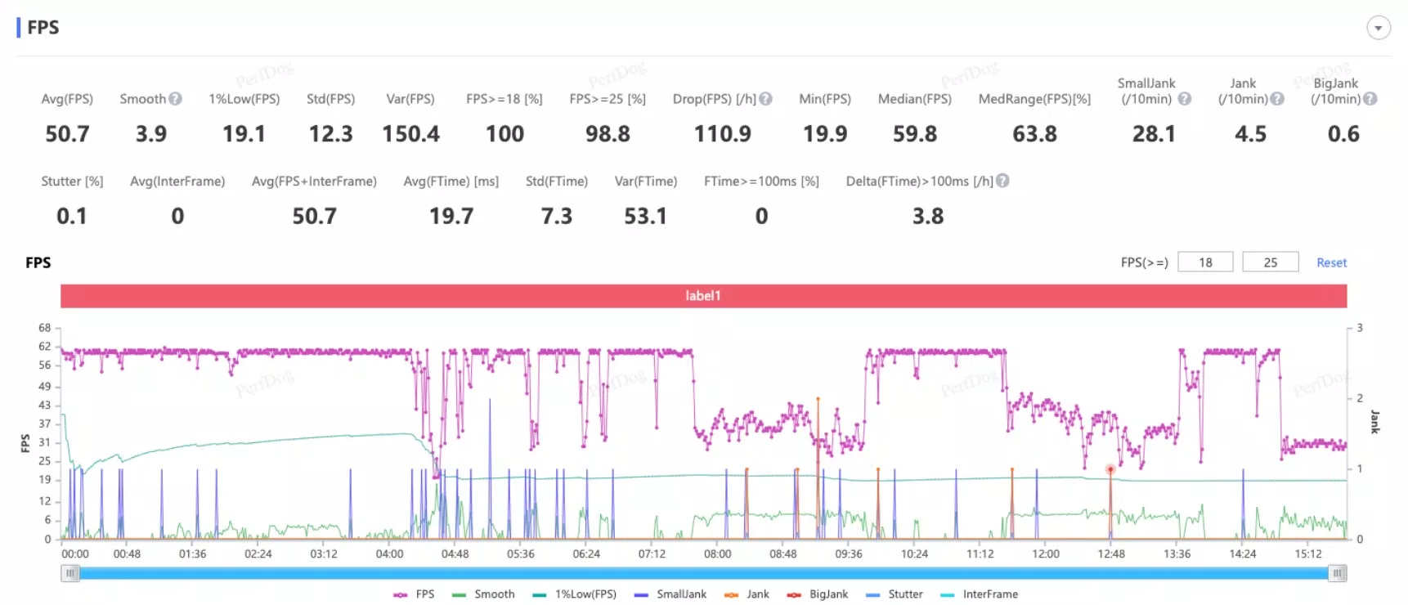Toggle the BigJank legend entry

(x=817, y=594)
